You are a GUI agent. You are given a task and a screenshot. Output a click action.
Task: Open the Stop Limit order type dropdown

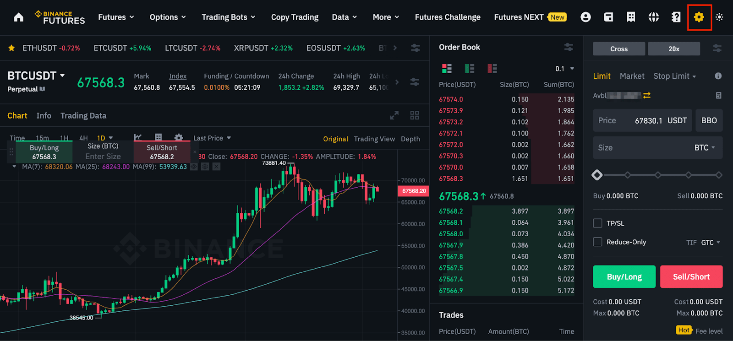[674, 76]
